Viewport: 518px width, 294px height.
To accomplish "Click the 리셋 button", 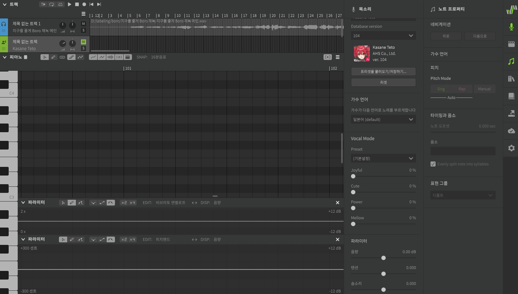I will (x=383, y=82).
